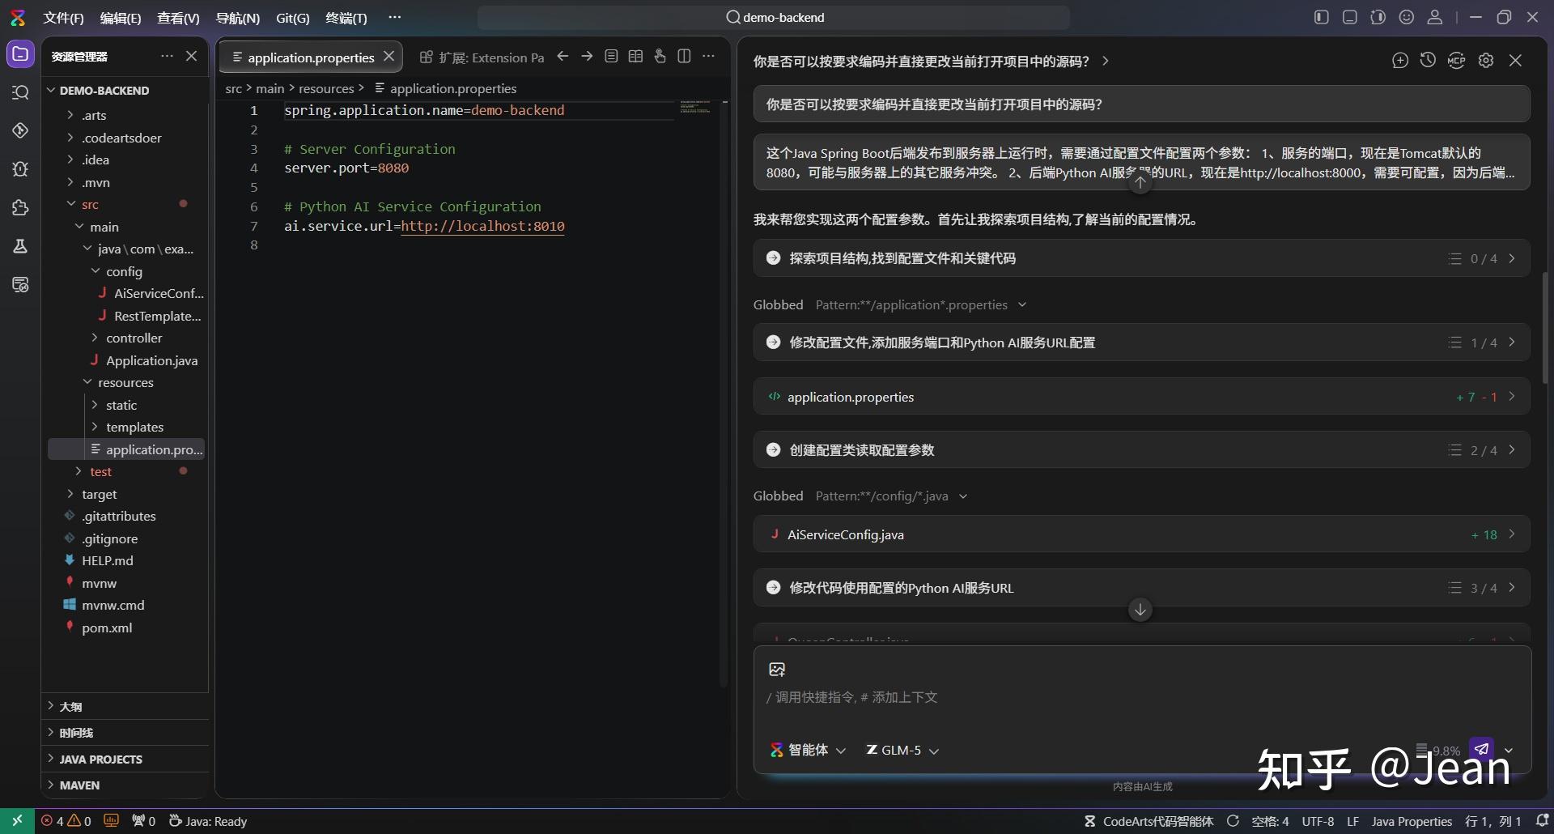Image resolution: width=1554 pixels, height=834 pixels.
Task: Attach an image to the chat input
Action: tap(777, 670)
